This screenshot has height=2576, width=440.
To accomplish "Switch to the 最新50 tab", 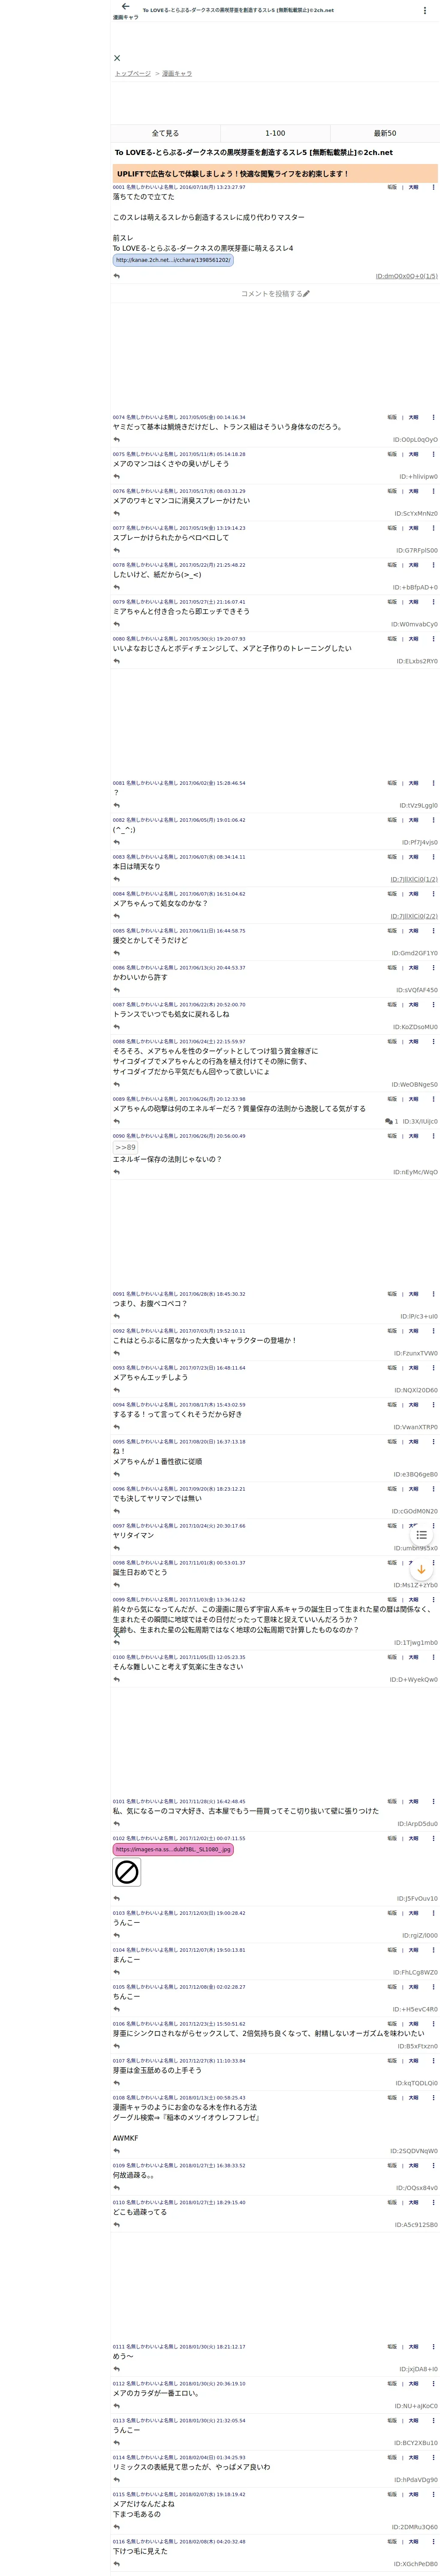I will [x=385, y=133].
